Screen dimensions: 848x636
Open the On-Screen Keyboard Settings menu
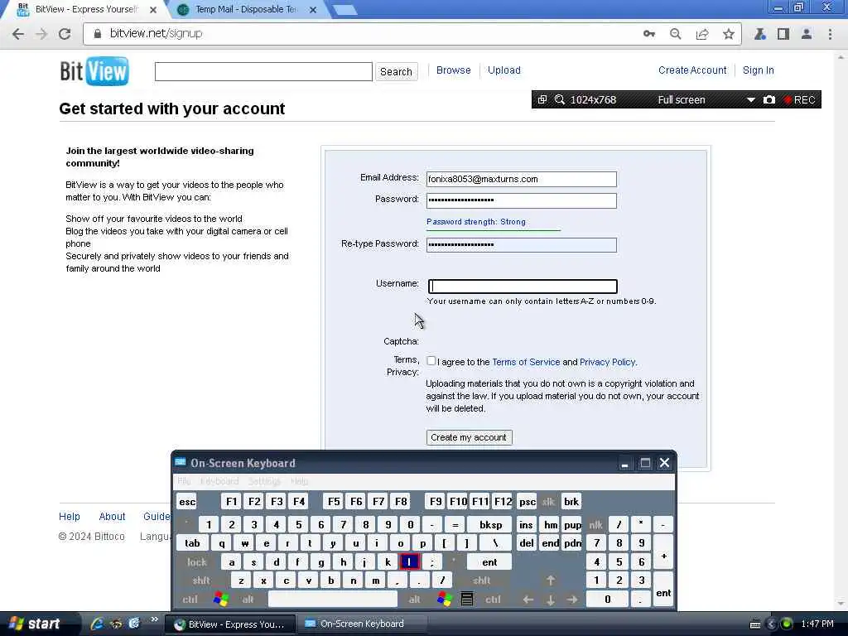(264, 481)
